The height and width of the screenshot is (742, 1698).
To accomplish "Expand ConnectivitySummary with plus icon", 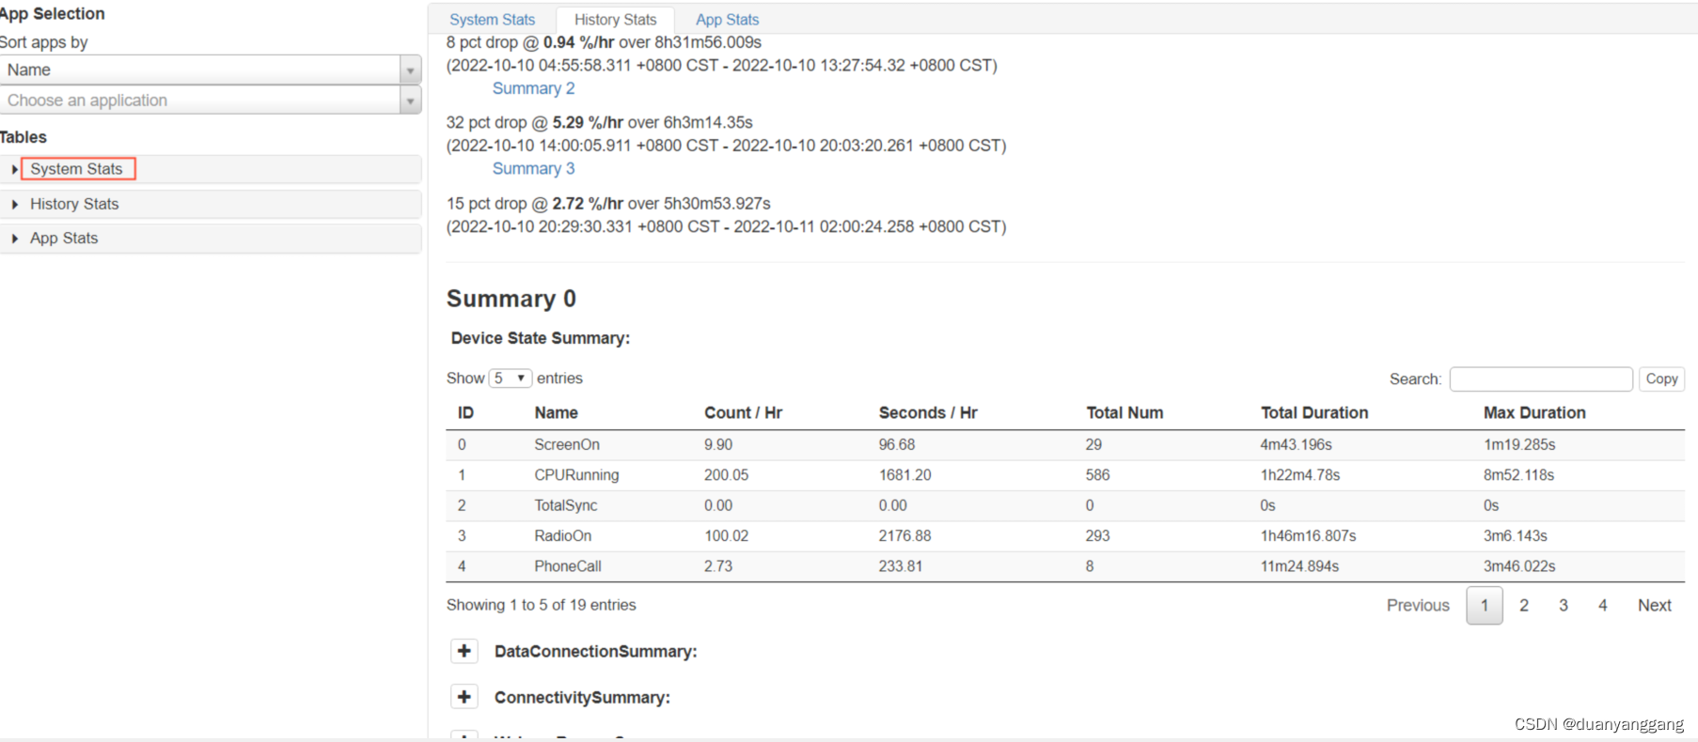I will click(x=464, y=697).
